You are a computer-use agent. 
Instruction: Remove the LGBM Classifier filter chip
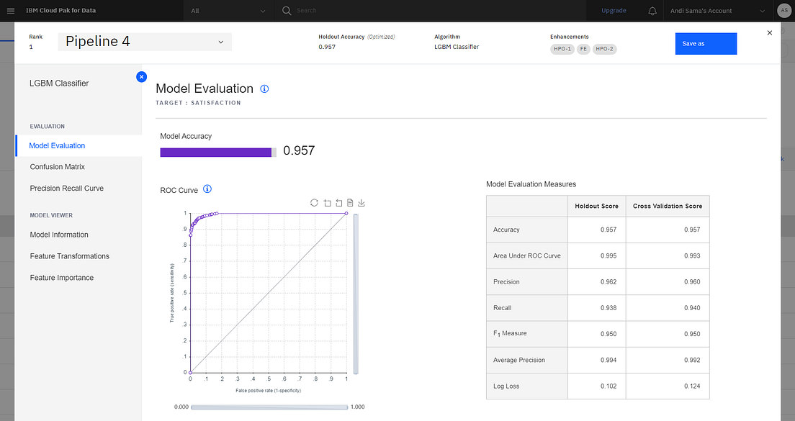click(x=141, y=76)
